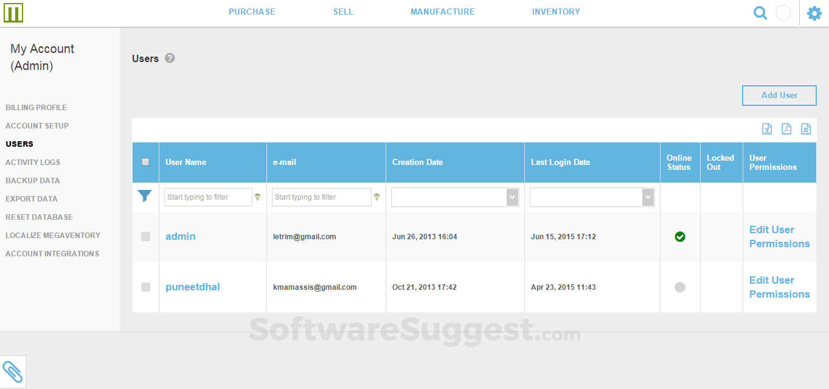Open the MANUFACTURE menu
Screen dimensions: 829x389
point(443,12)
